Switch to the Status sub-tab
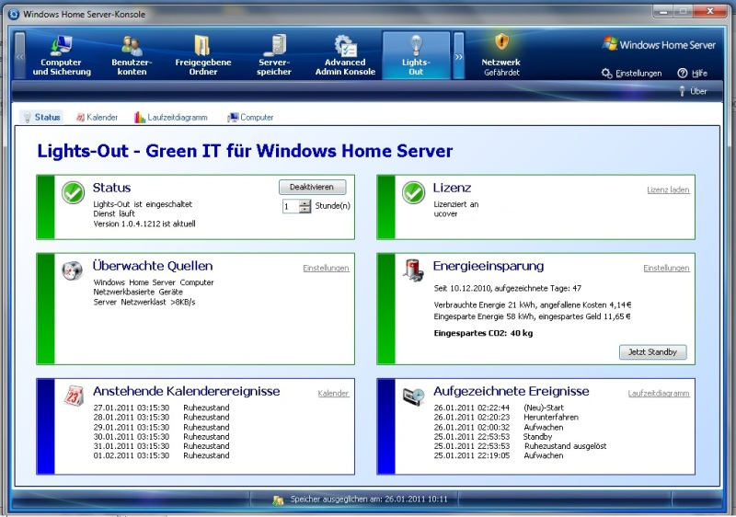This screenshot has width=736, height=517. (x=41, y=117)
